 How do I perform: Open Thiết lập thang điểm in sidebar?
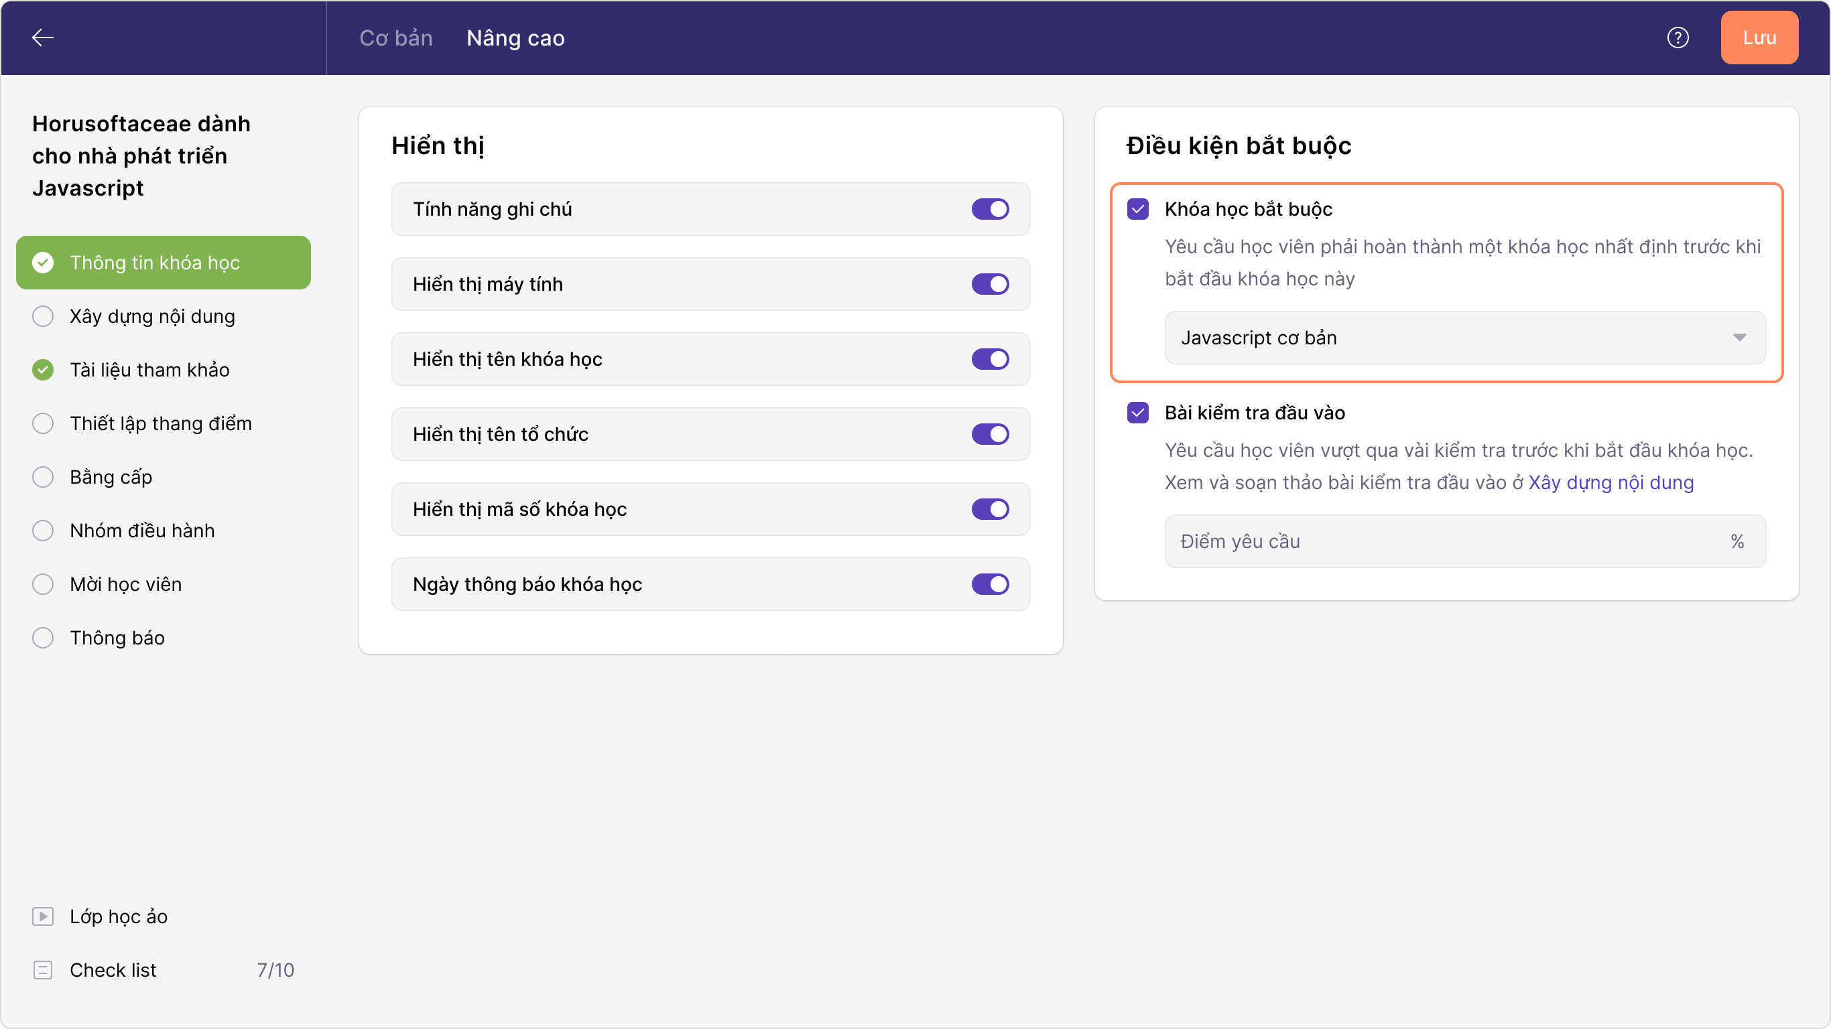161,423
